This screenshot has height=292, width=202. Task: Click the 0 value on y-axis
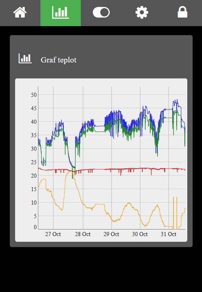36,227
